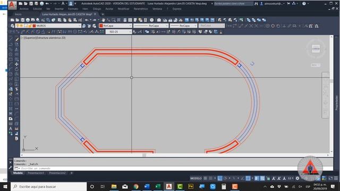
Task: Open the PorCapa lineweight dropdown
Action: tap(195, 26)
